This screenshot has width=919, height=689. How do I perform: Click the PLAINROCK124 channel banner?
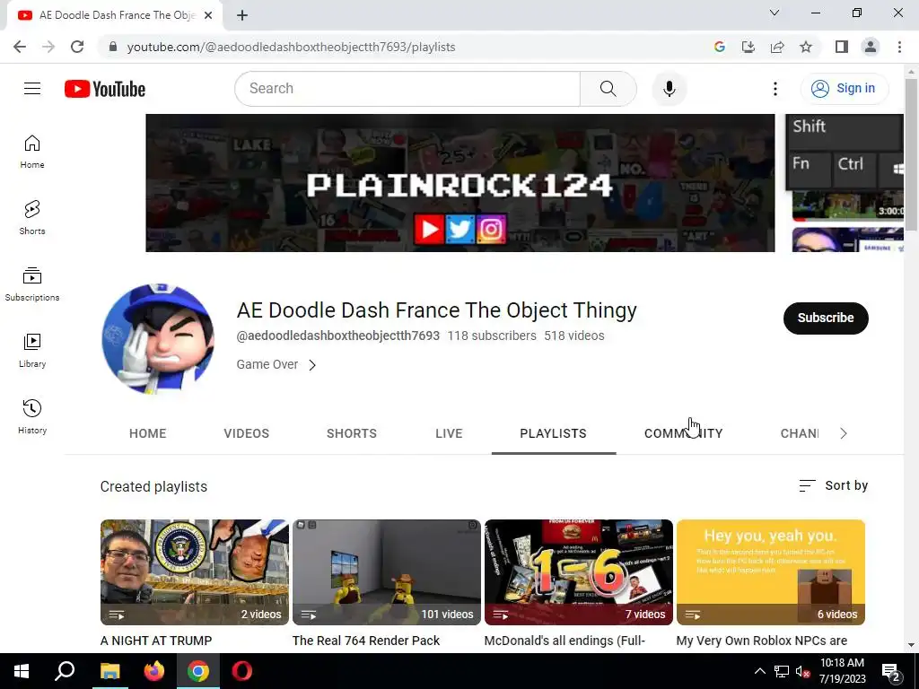point(460,183)
